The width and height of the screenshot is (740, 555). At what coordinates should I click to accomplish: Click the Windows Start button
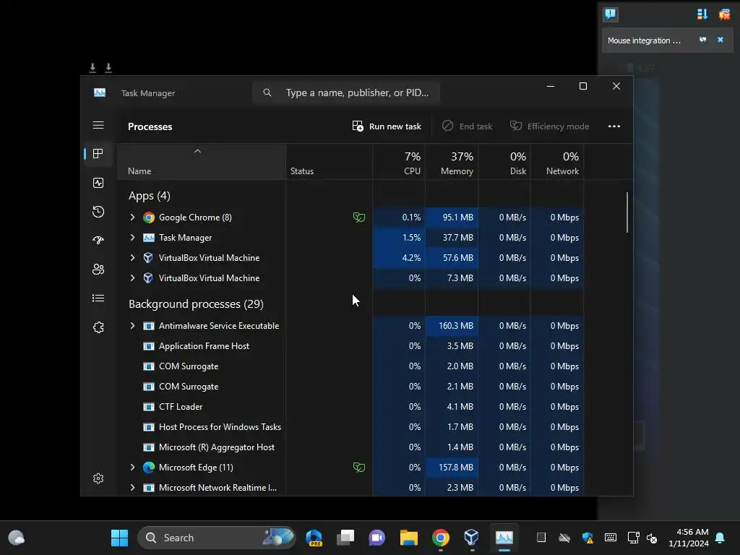click(119, 538)
